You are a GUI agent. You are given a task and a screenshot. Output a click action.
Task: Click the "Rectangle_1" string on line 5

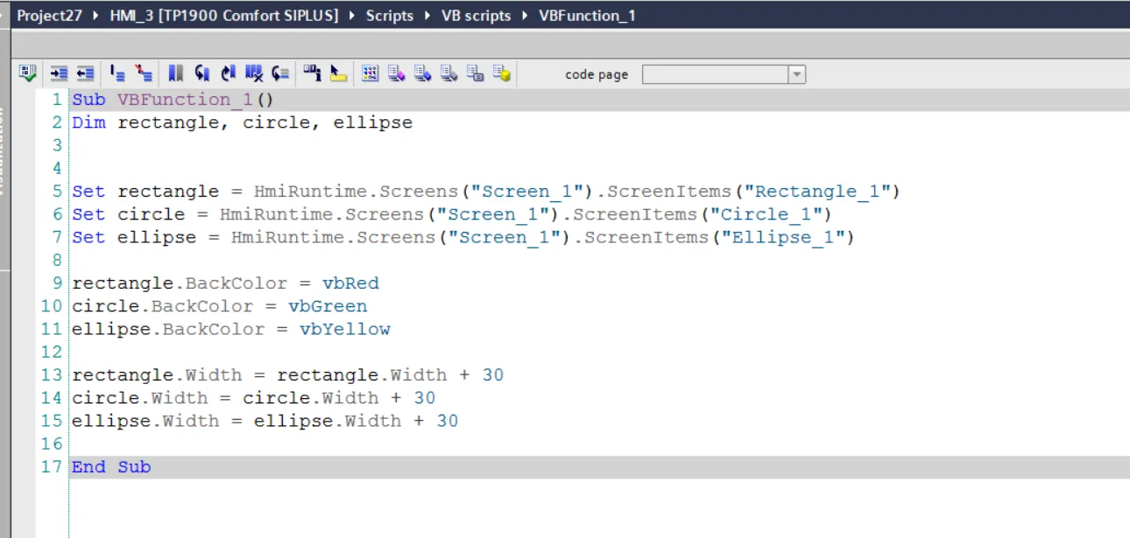click(x=816, y=192)
